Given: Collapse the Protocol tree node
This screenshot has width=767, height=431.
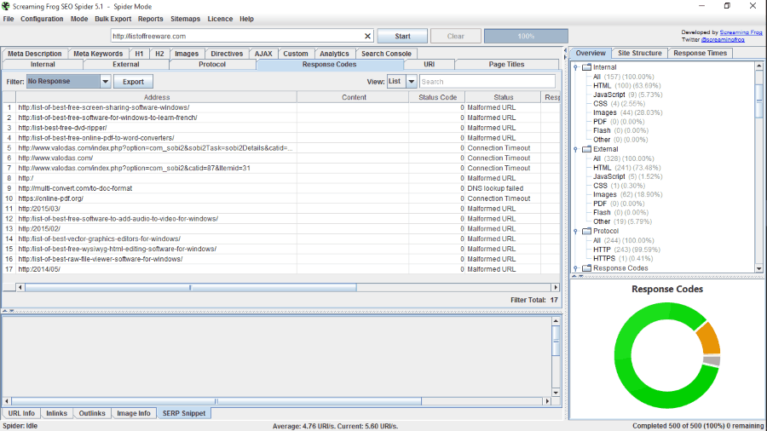Looking at the screenshot, I should pos(576,231).
